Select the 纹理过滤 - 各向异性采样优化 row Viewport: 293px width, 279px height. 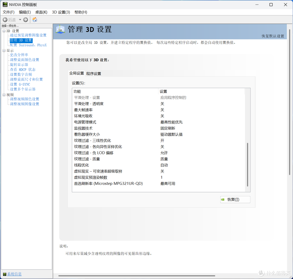158,147
